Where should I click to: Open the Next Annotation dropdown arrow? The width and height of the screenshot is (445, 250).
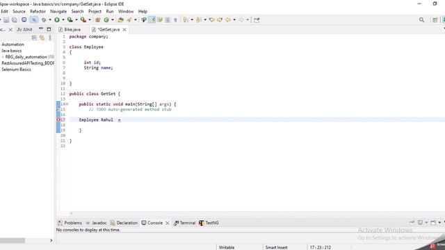[192, 20]
